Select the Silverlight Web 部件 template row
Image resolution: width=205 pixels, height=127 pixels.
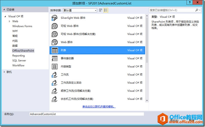coord(97,18)
